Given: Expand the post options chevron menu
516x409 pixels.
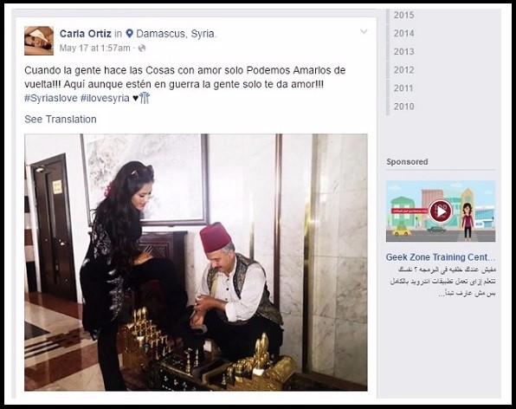Looking at the screenshot, I should (x=364, y=31).
